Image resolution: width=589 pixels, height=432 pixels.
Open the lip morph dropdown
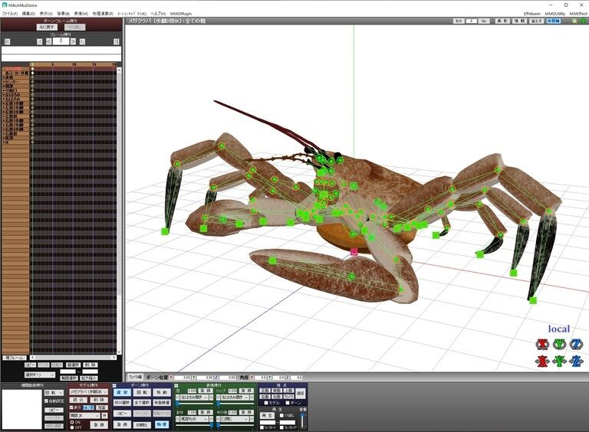coord(235,397)
